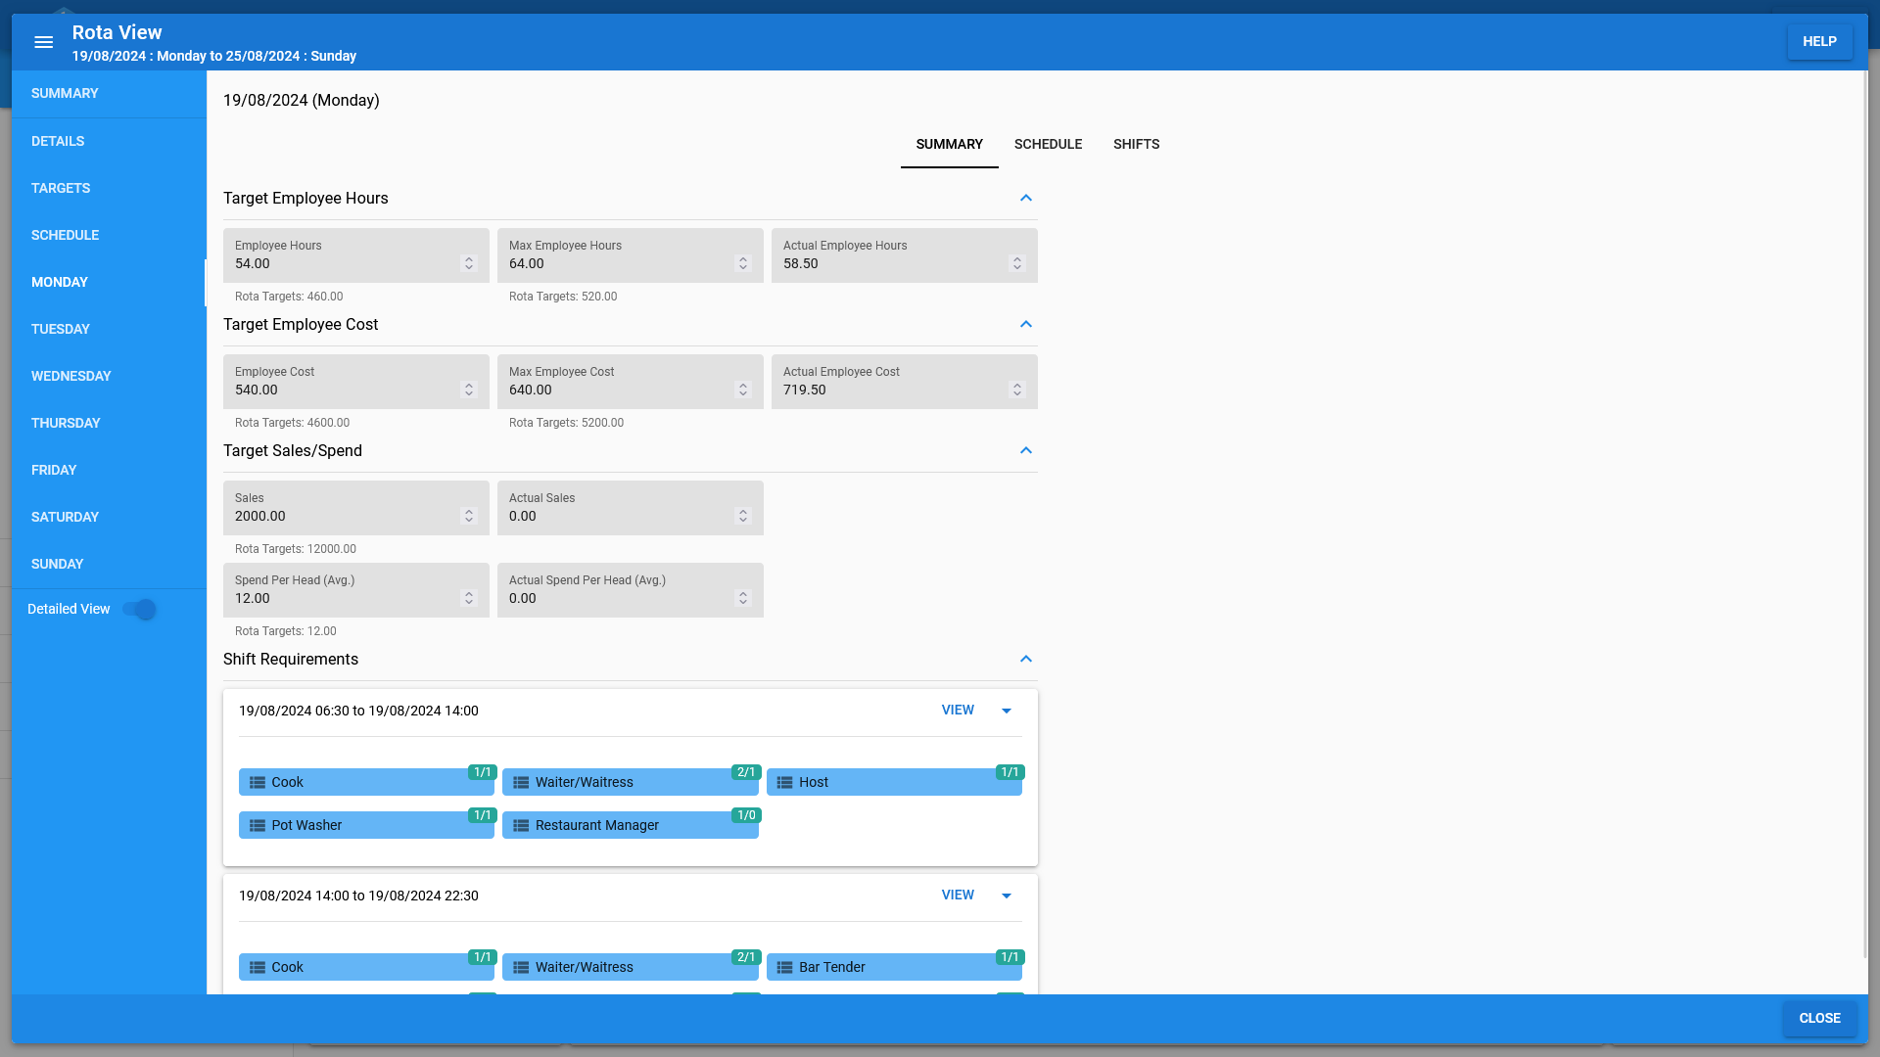Click the 1/1 badge on morning Cook
The image size is (1880, 1057).
[x=482, y=772]
